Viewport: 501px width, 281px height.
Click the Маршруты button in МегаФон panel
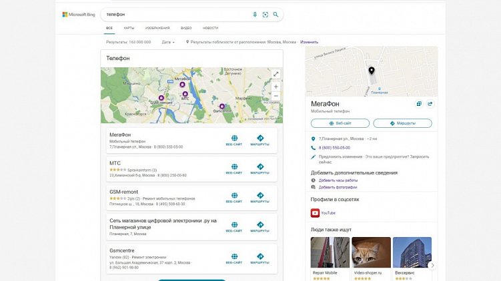coord(402,123)
